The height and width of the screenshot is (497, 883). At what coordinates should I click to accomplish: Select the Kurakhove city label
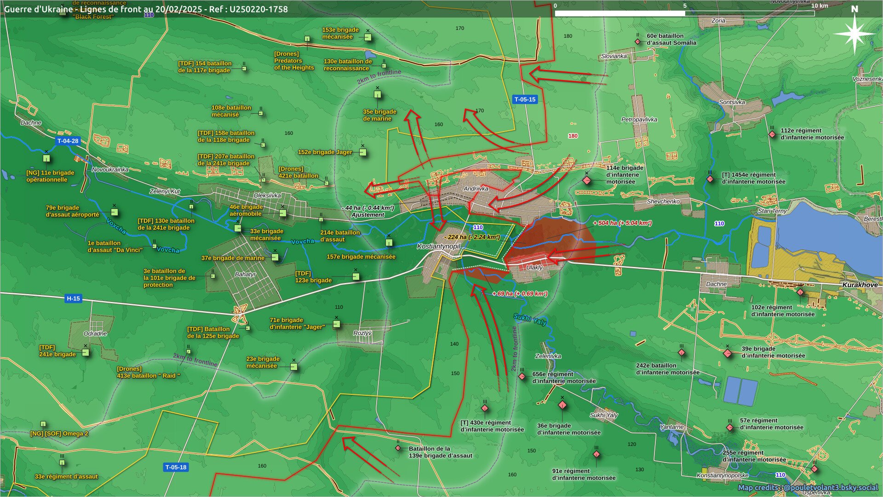[x=860, y=285]
